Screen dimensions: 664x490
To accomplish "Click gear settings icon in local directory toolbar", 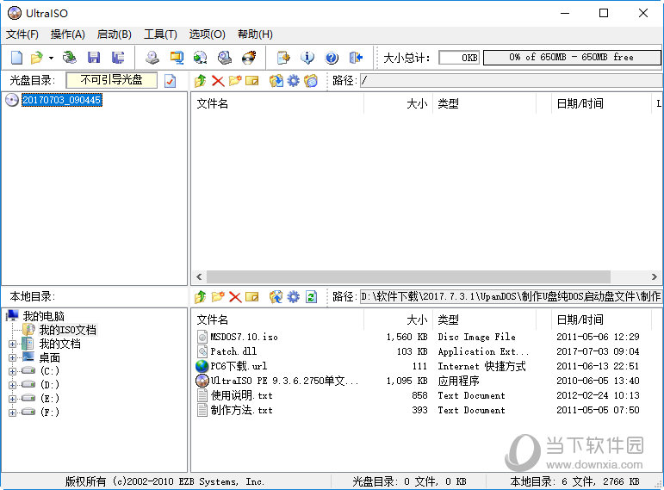I will click(294, 296).
